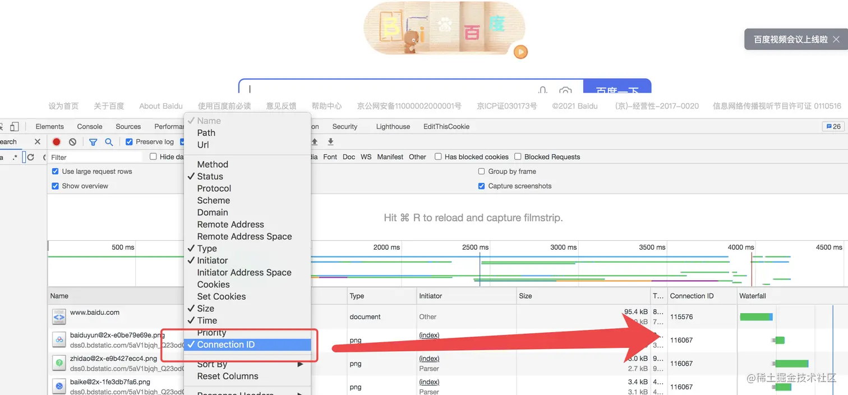Enable the Group by frame checkbox
The width and height of the screenshot is (848, 395).
tap(481, 171)
